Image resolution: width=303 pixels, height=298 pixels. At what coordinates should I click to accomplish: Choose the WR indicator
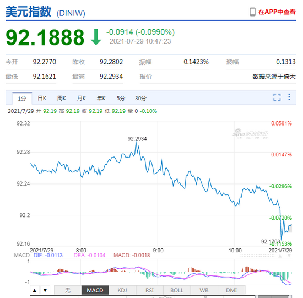click(204, 290)
